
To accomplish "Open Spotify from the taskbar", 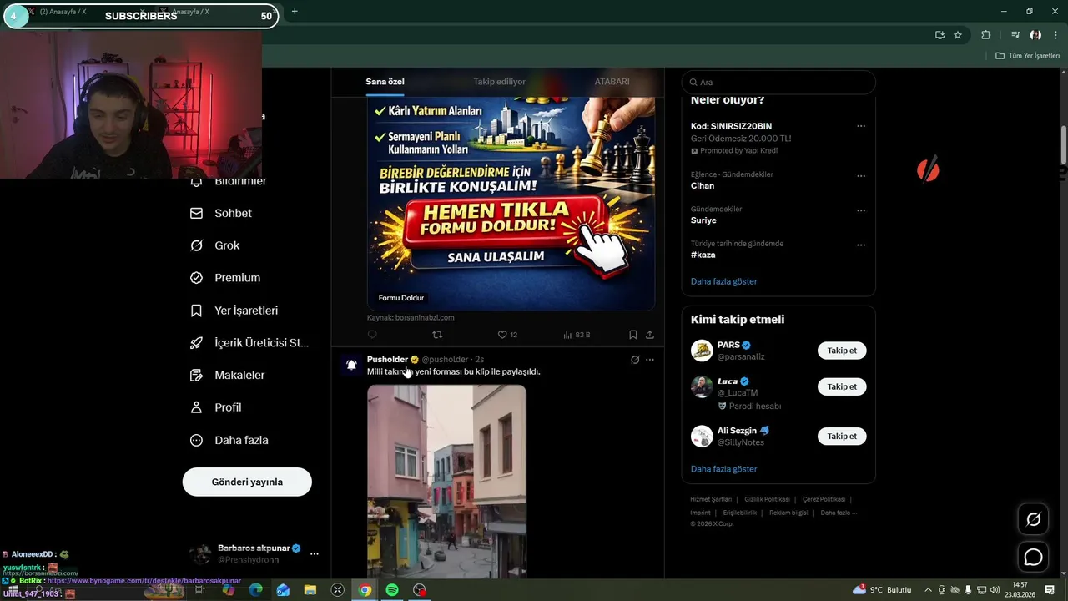I will tap(392, 590).
